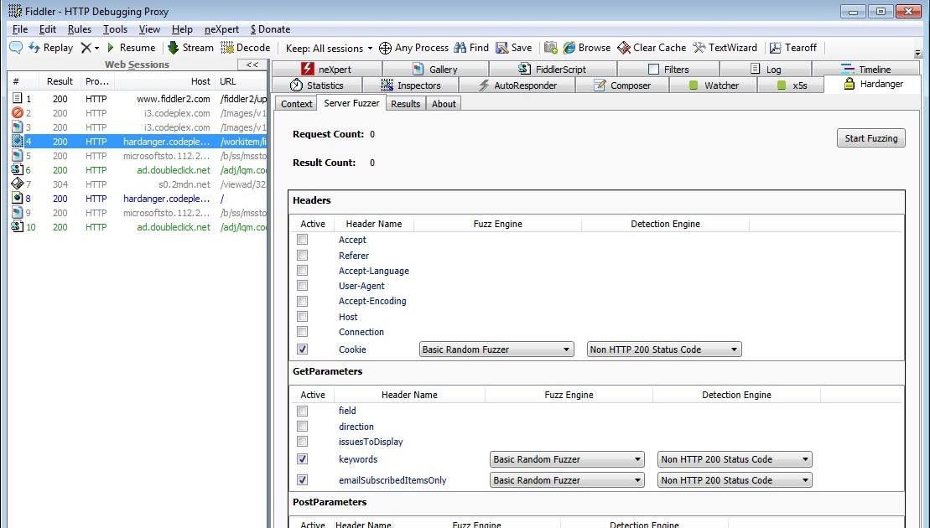Open the keywords Fuzz Engine dropdown
The image size is (930, 528).
[567, 459]
